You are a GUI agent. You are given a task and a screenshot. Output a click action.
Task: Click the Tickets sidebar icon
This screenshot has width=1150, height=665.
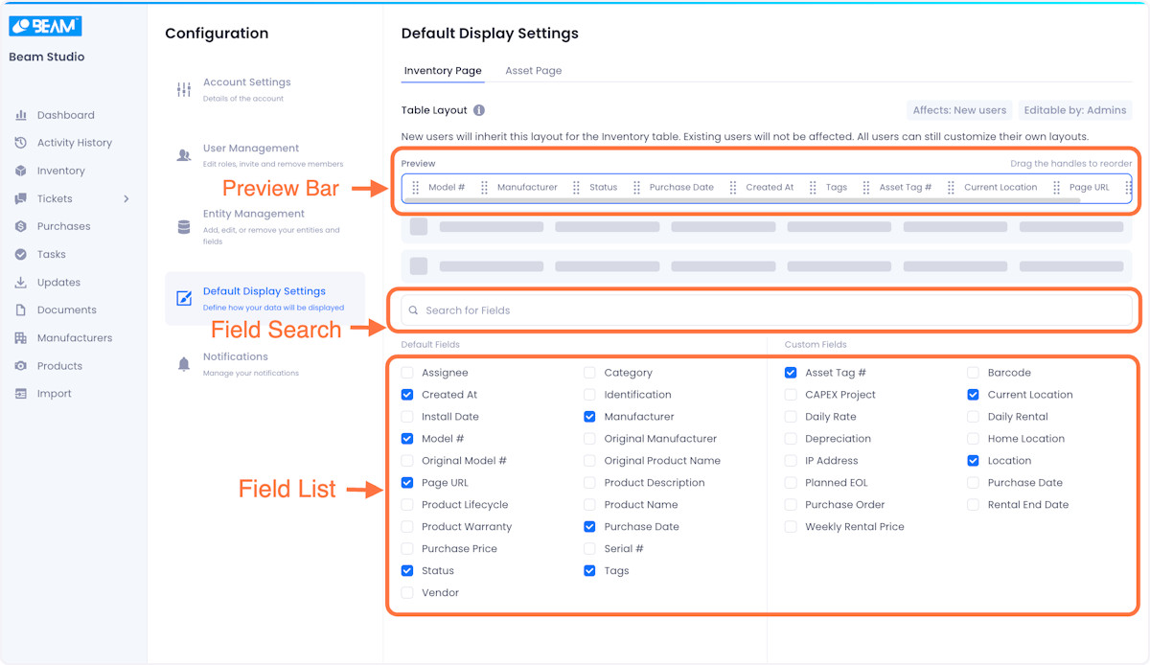pyautogui.click(x=21, y=198)
